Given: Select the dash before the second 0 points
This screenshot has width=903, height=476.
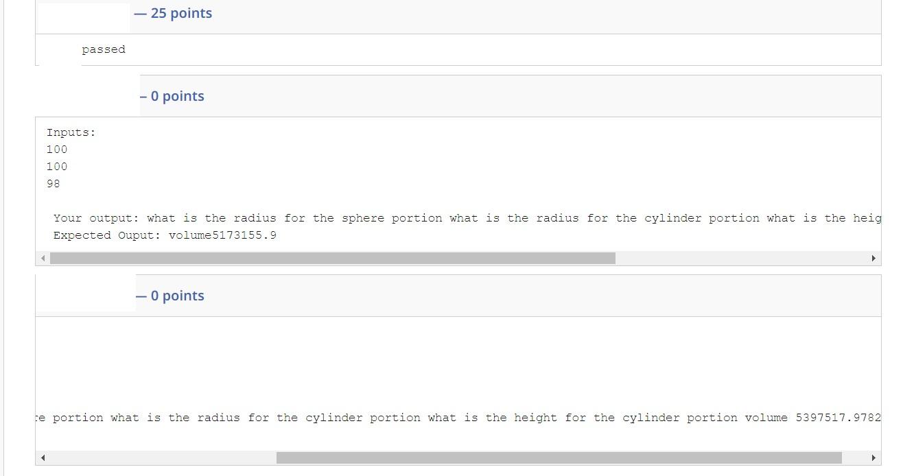Looking at the screenshot, I should (x=141, y=296).
